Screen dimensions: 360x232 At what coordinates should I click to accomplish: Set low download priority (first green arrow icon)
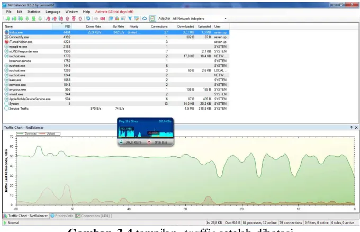(x=7, y=19)
